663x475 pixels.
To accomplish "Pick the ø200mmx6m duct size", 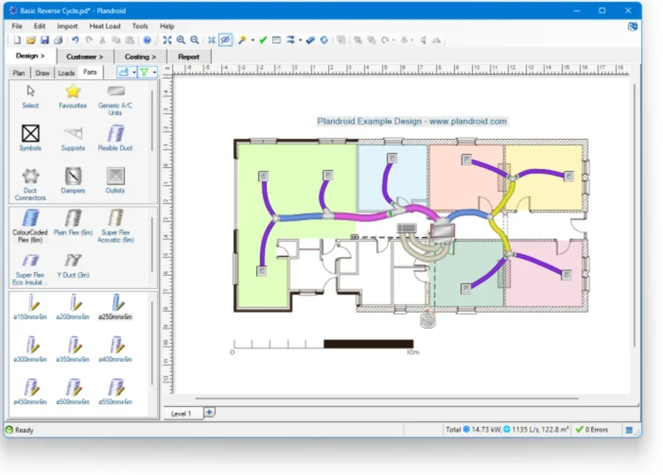I will (x=73, y=307).
